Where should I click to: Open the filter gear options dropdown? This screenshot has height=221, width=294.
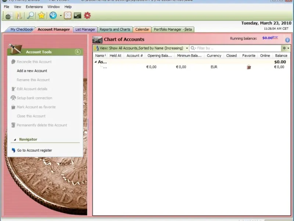pyautogui.click(x=286, y=48)
